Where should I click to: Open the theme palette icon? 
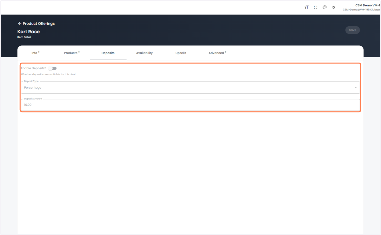coord(324,7)
